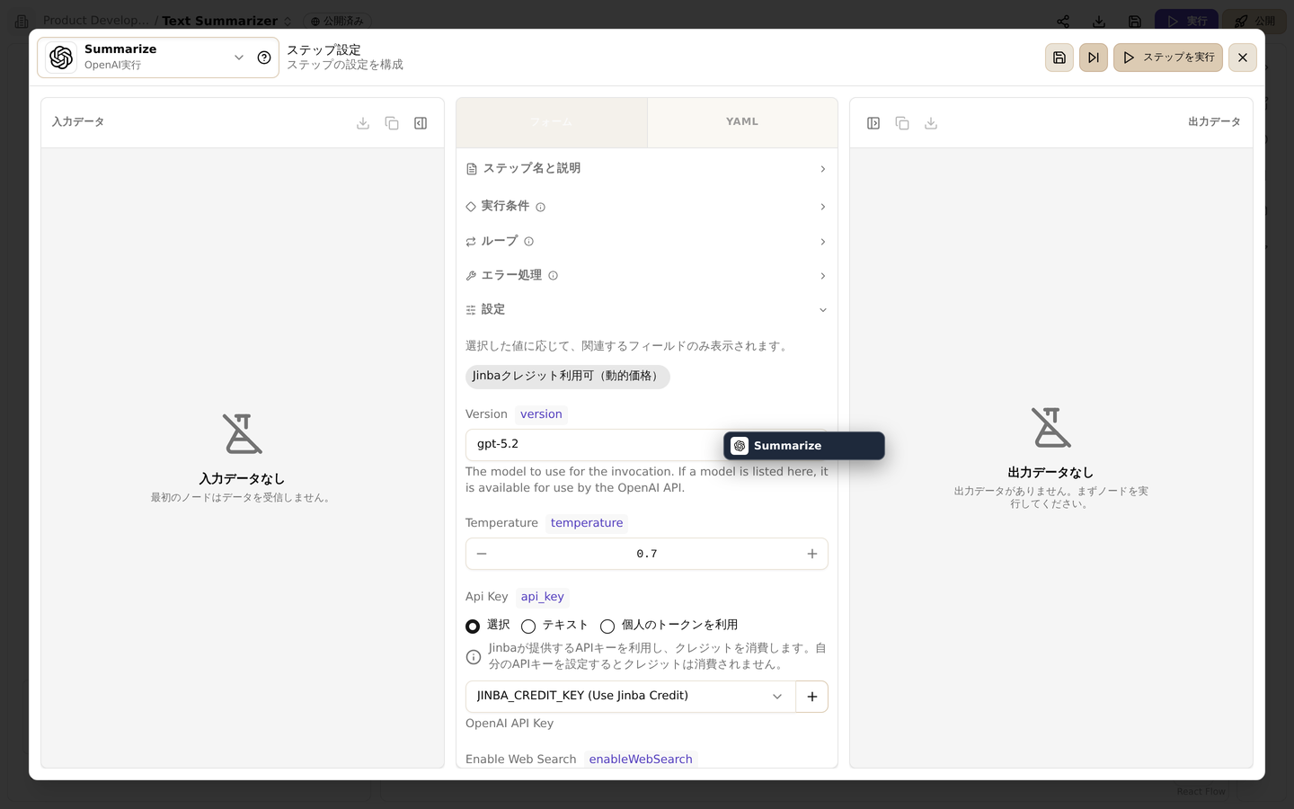
Task: Show info tooltip for 実行条件
Action: [541, 208]
